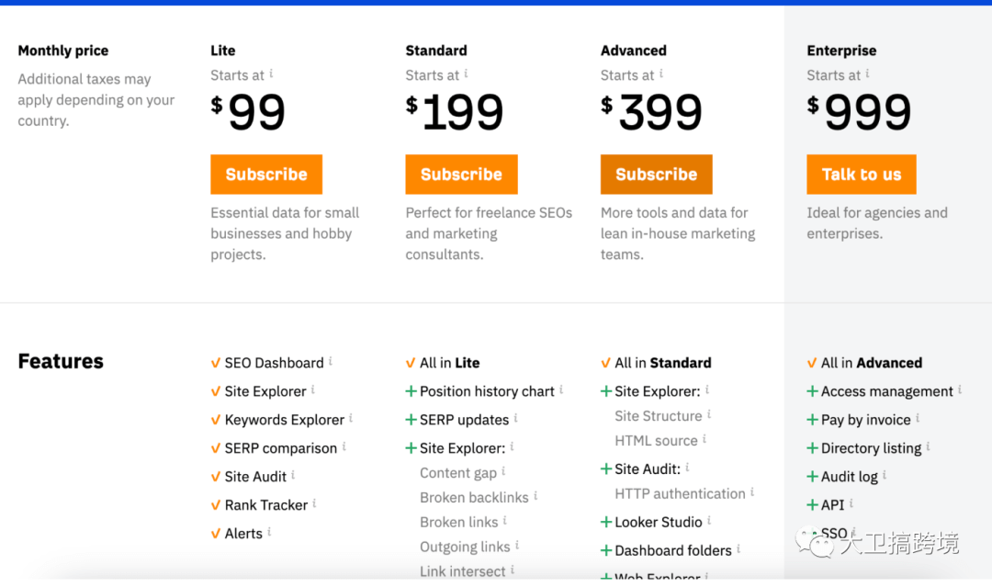This screenshot has height=587, width=992.
Task: Click the info icon beside Standard Starts at
Action: click(x=467, y=73)
